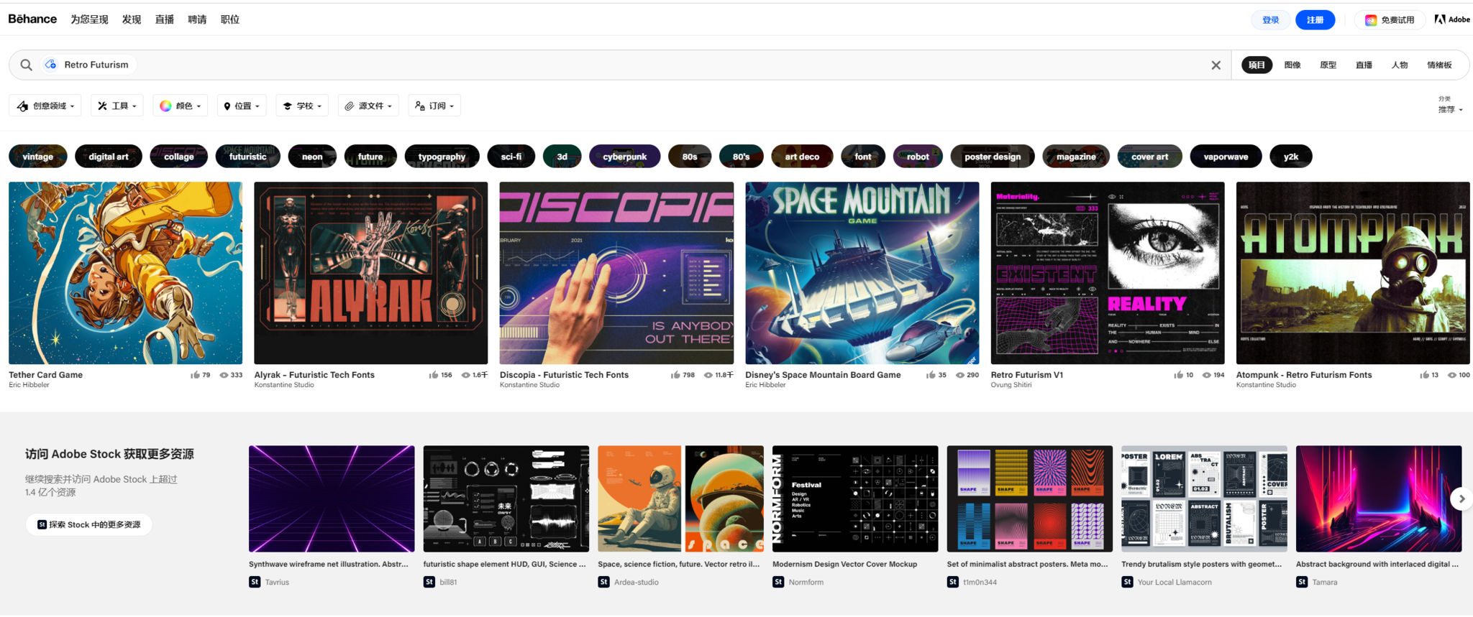This screenshot has height=617, width=1473.
Task: Select the typography tag chip
Action: [x=442, y=156]
